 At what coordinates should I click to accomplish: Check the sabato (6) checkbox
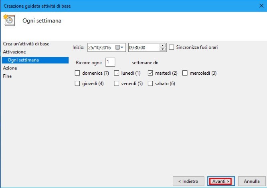coord(151,84)
